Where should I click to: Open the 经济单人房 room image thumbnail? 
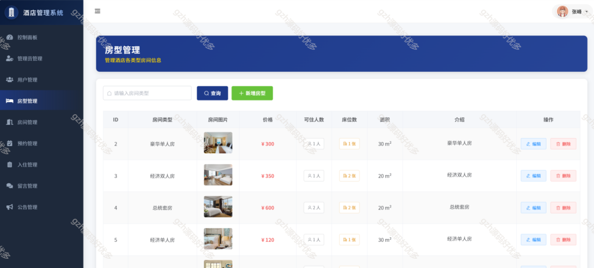pyautogui.click(x=218, y=238)
